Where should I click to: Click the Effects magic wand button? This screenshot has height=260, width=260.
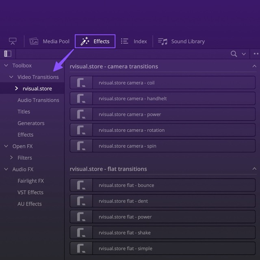coord(95,41)
